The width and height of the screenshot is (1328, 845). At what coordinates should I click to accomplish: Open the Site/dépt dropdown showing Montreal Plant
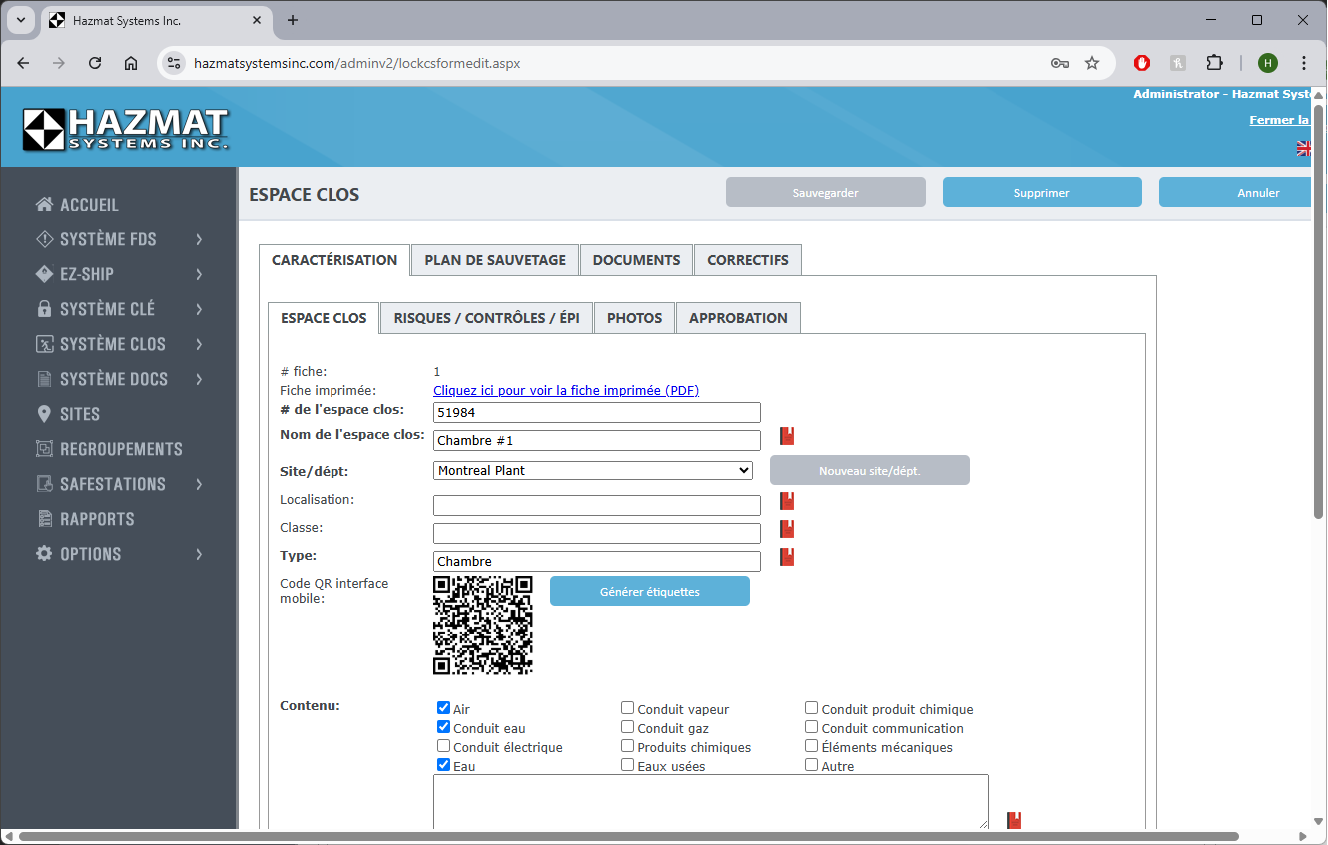point(593,470)
